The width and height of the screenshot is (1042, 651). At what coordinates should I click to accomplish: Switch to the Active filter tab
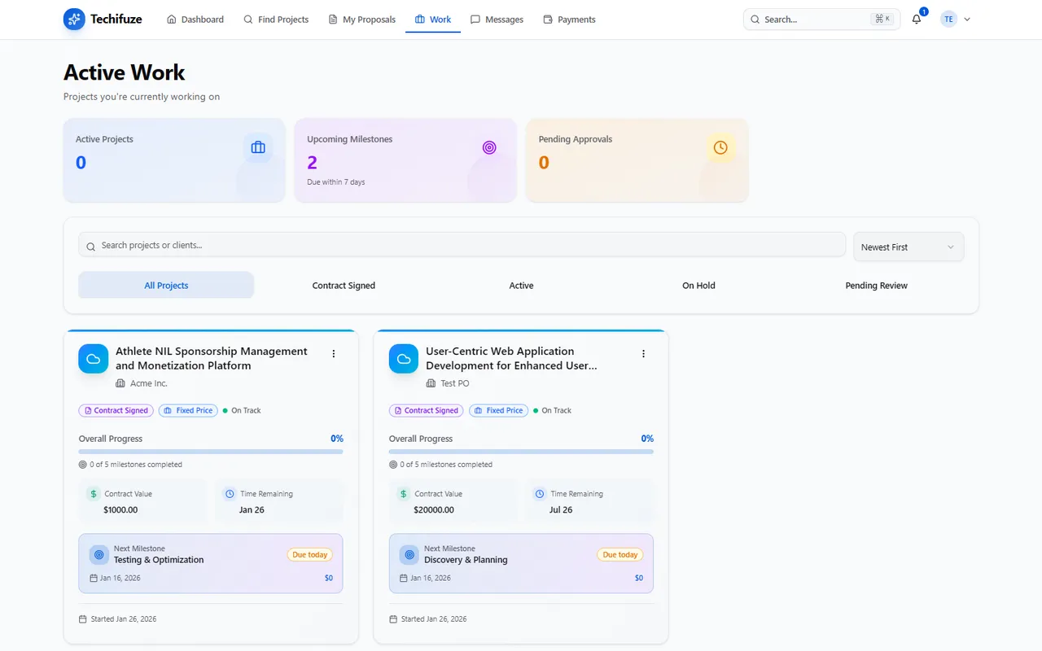521,286
